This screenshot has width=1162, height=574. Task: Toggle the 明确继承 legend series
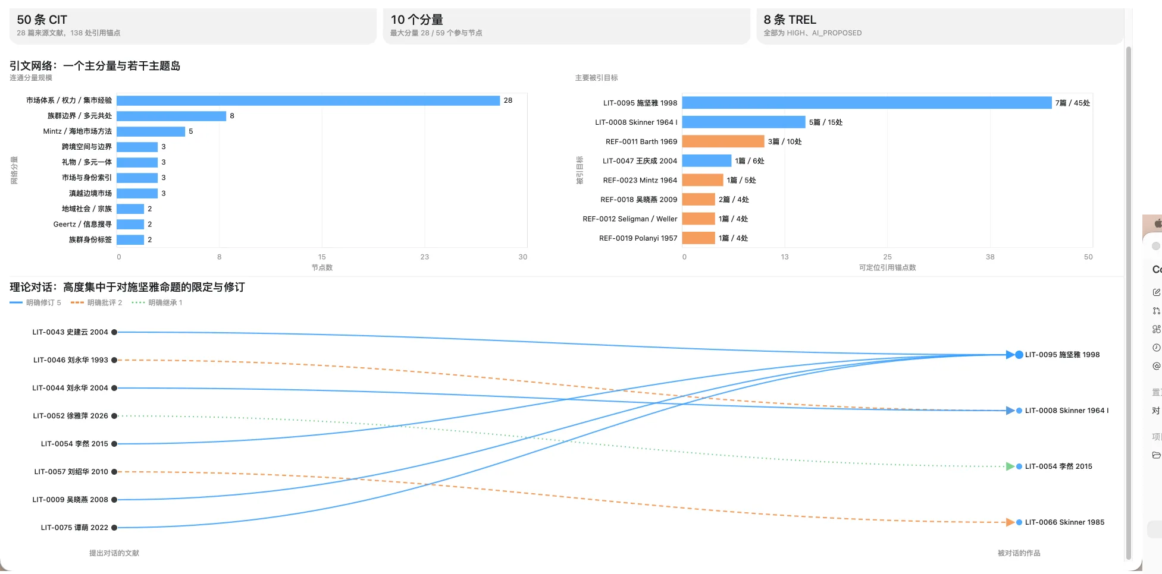157,303
